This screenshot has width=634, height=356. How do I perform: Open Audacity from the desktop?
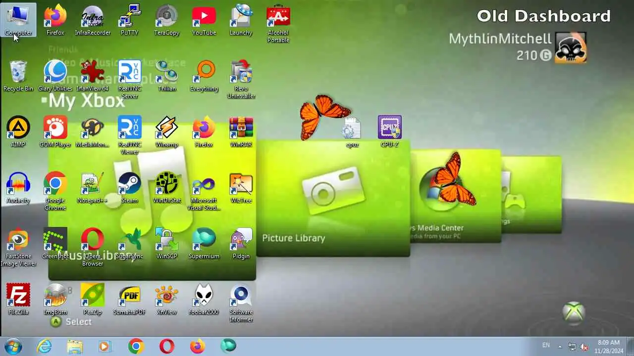18,188
